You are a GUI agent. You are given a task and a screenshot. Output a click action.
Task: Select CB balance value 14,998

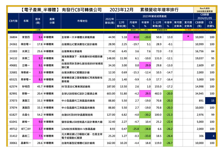[199, 87]
